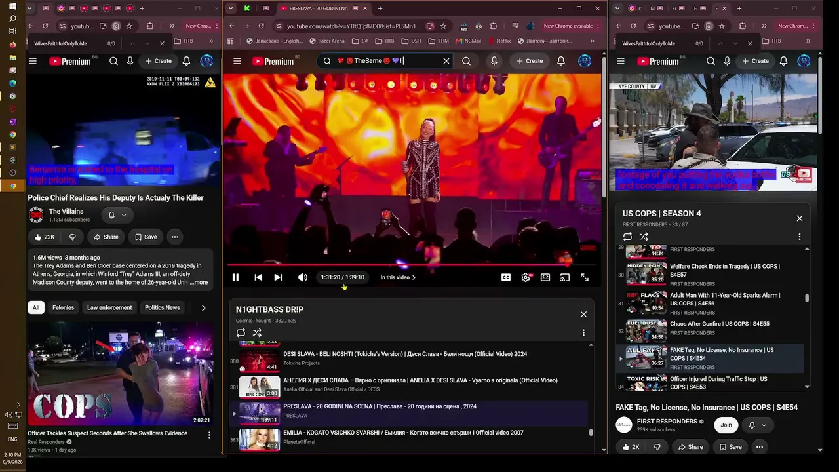Open tab search dropdown in the right browser window
This screenshot has width=839, height=472.
pyautogui.click(x=618, y=9)
